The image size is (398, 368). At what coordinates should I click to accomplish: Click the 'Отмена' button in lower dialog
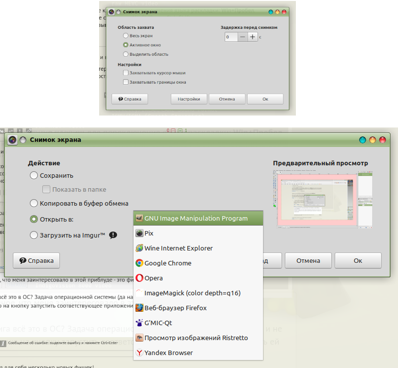tap(308, 260)
